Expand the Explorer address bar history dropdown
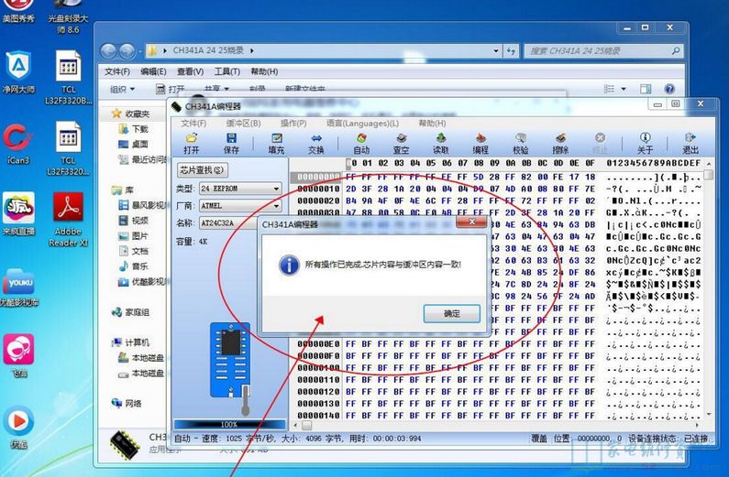This screenshot has height=477, width=729. click(x=496, y=50)
